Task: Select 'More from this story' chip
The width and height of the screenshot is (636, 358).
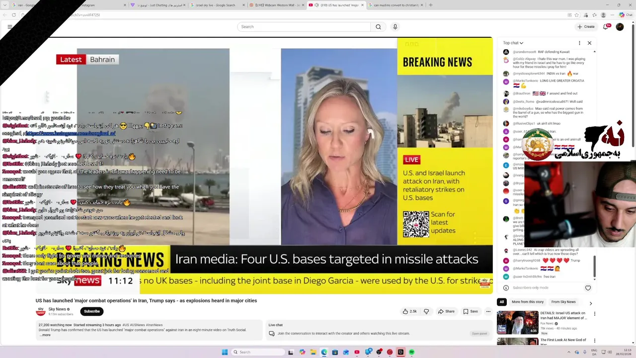Action: (x=528, y=302)
